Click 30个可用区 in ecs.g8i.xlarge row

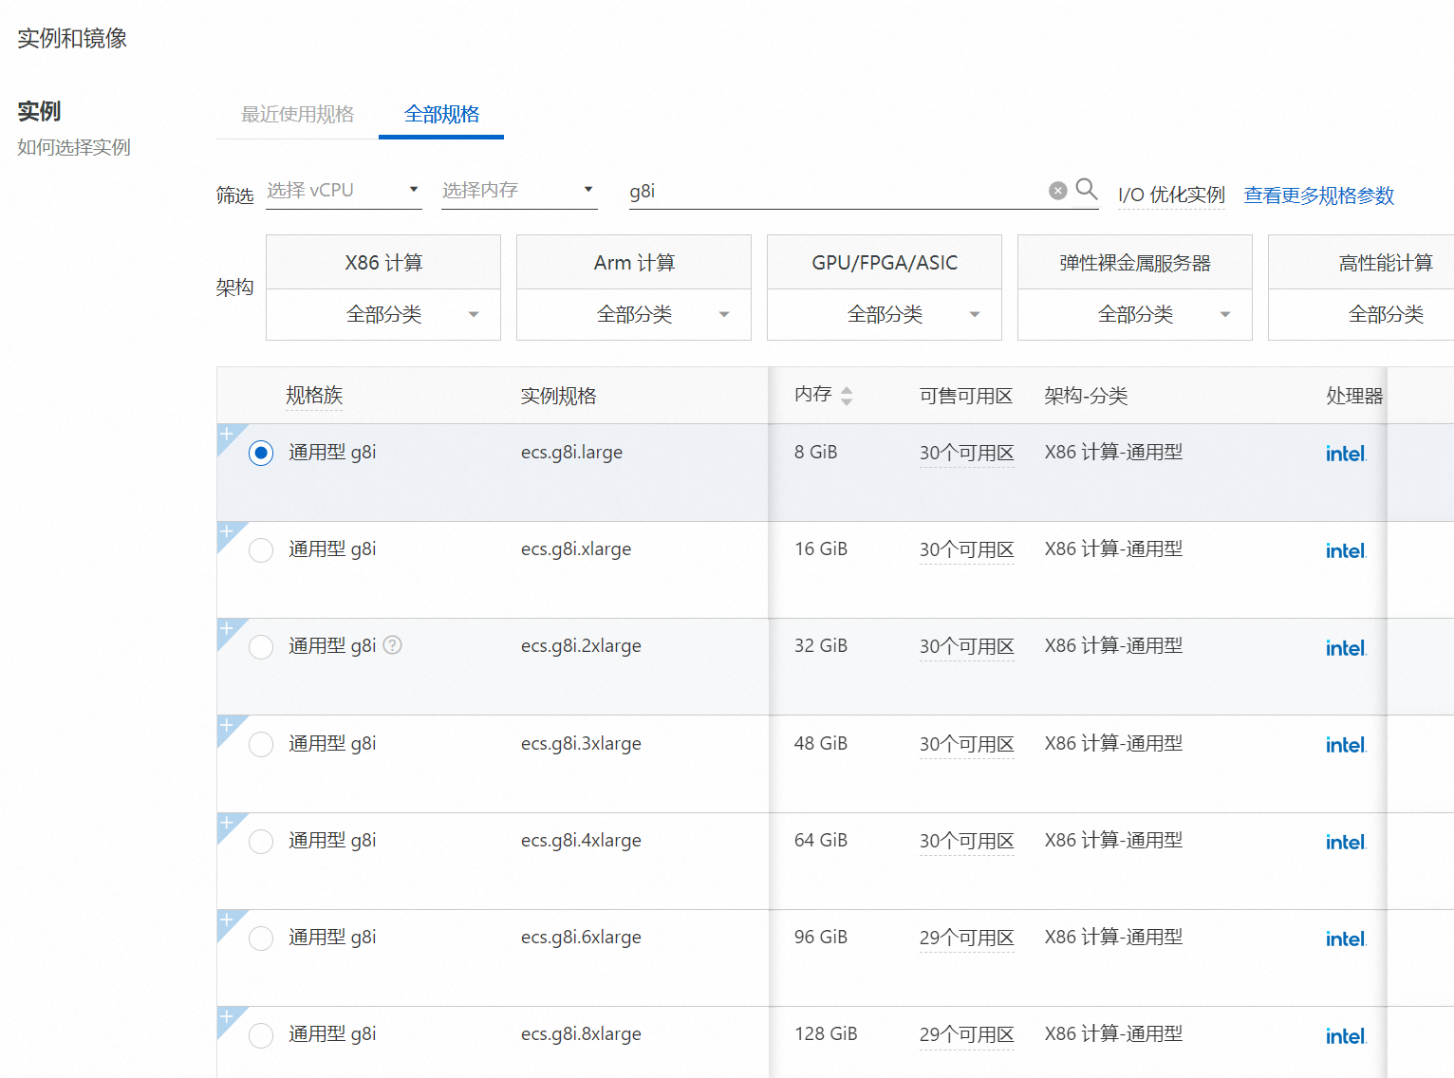click(966, 550)
